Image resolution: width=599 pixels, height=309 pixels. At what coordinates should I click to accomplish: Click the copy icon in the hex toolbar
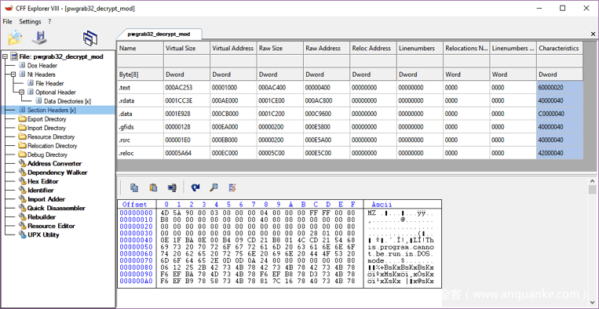(x=134, y=187)
